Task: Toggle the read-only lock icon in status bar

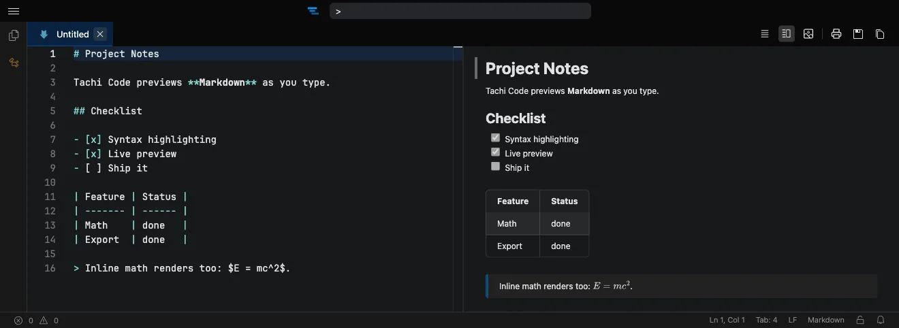Action: click(x=861, y=320)
